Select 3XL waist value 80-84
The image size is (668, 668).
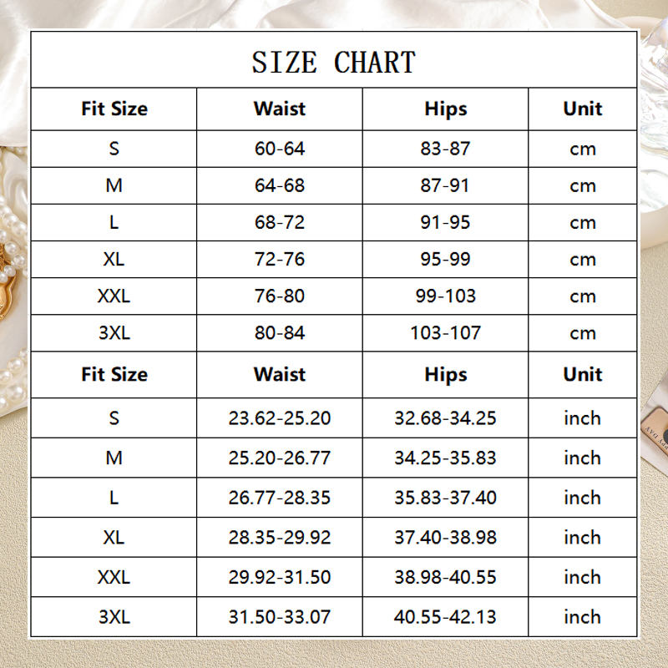(x=280, y=332)
